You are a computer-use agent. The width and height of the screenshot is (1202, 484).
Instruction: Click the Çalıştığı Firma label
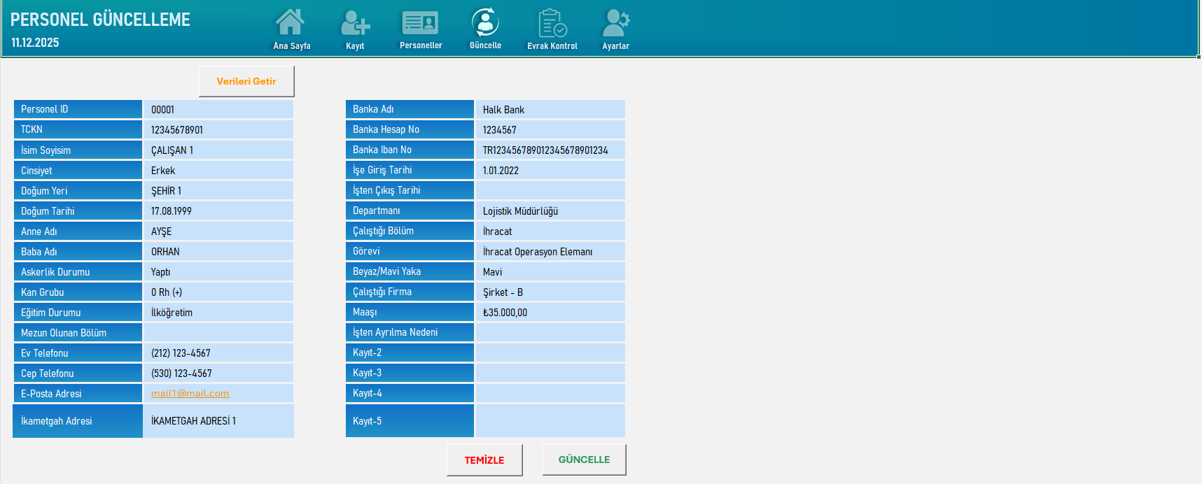410,292
